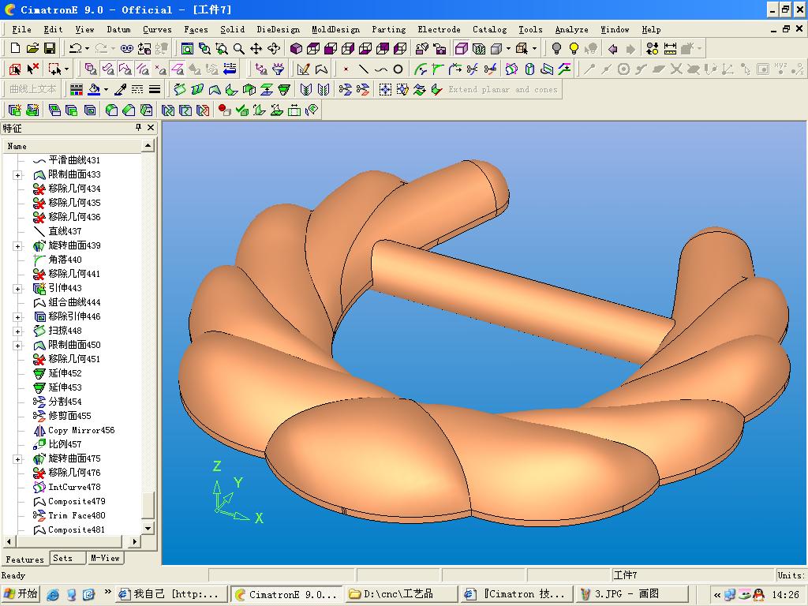
Task: Close the 特征 feature panel
Action: pos(151,127)
